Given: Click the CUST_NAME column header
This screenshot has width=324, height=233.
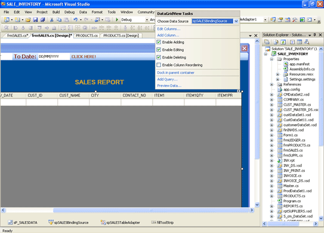Looking at the screenshot, I should pyautogui.click(x=73, y=96).
